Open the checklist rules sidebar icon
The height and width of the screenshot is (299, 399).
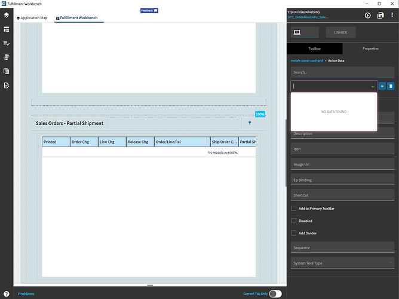click(x=7, y=43)
